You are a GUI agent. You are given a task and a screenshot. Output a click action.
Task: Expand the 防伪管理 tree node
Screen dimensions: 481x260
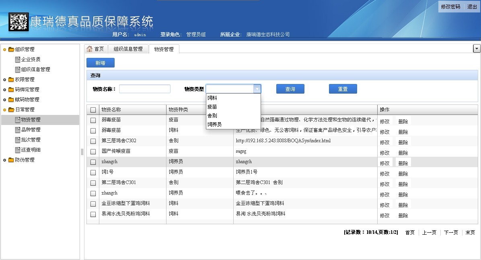pos(4,160)
